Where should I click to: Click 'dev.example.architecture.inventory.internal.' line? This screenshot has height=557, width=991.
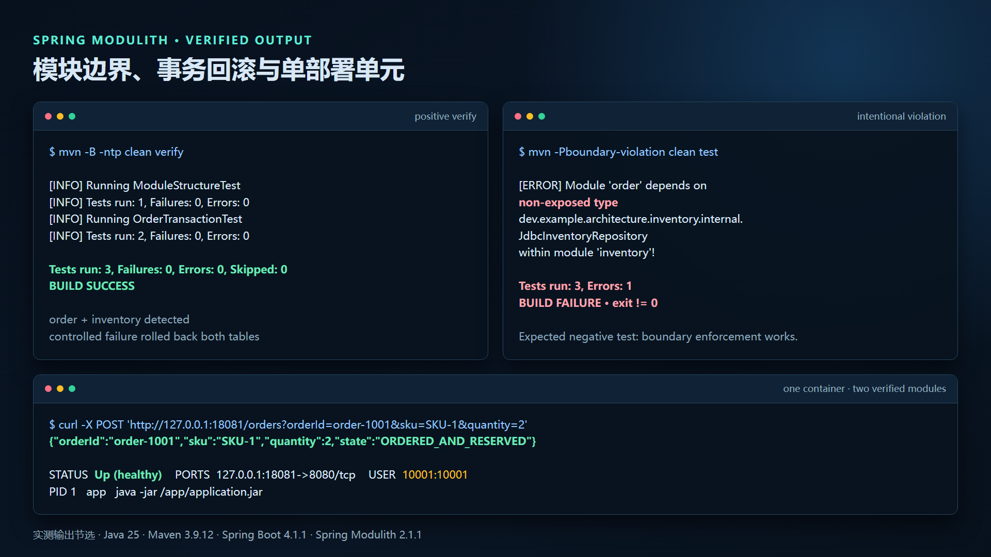631,219
